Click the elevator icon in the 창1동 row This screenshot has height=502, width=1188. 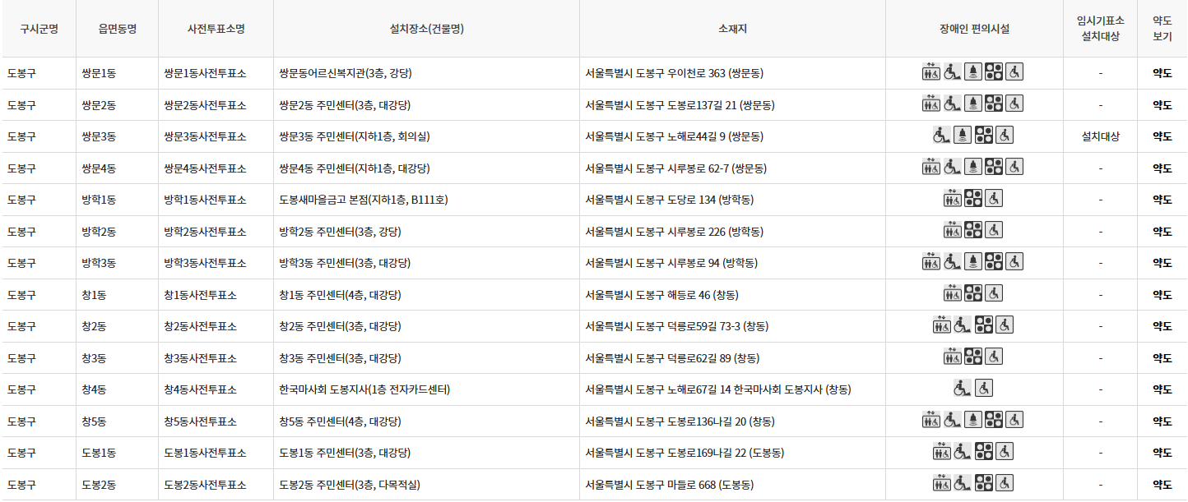[x=953, y=294]
